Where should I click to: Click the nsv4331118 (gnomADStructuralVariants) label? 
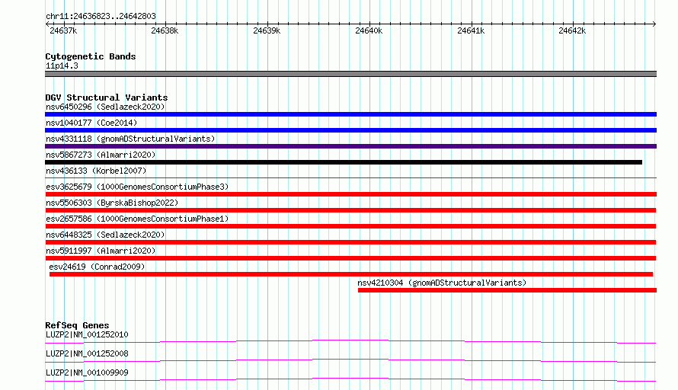130,139
